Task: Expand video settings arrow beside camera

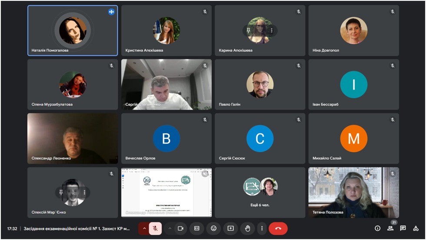Action: coord(170,228)
